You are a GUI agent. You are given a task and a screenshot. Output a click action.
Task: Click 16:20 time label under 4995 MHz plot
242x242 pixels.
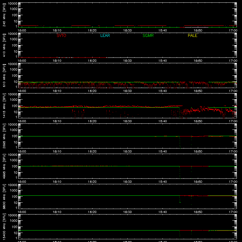click(92, 182)
